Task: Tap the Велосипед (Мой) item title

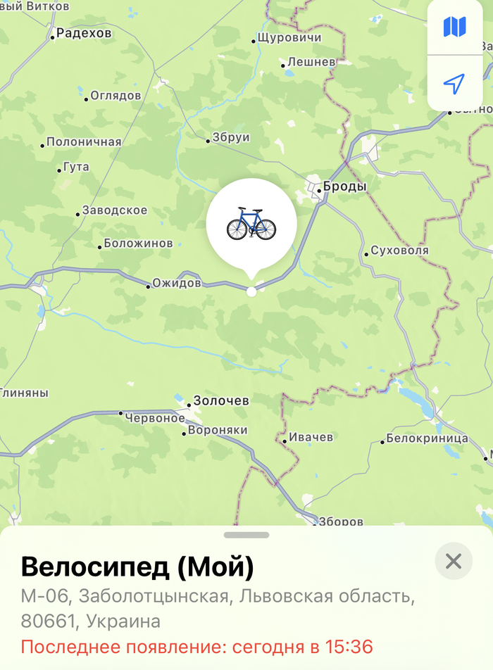Action: coord(137,567)
